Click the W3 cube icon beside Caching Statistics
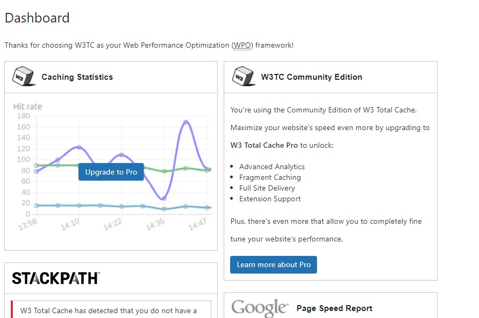The image size is (479, 318). click(24, 77)
